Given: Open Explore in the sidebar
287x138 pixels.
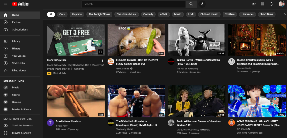Looking at the screenshot, I should tap(20, 22).
